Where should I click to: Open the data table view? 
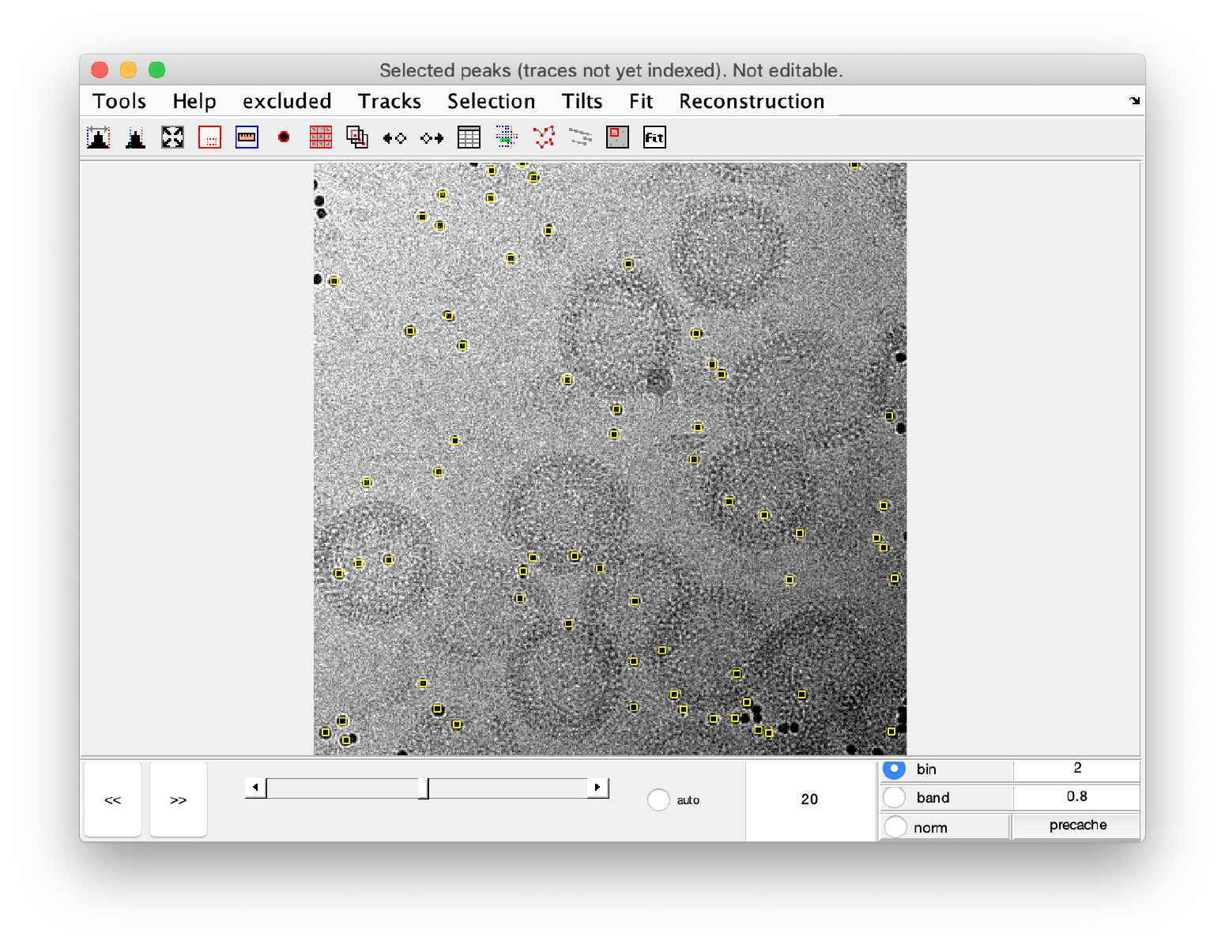[x=469, y=137]
